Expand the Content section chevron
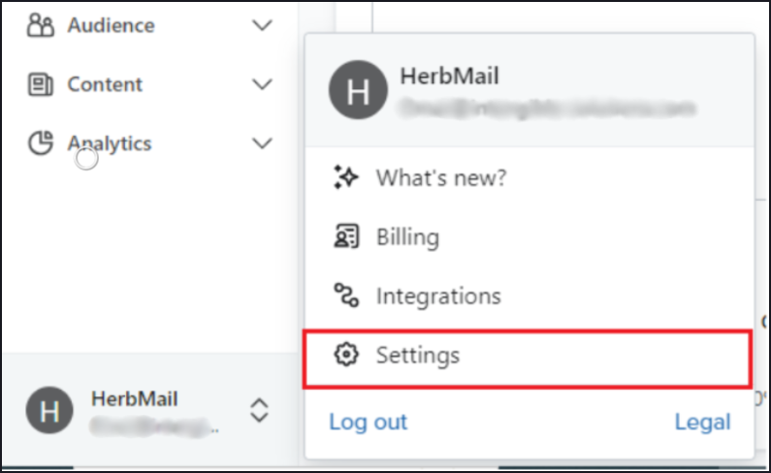The width and height of the screenshot is (771, 473). pos(262,85)
